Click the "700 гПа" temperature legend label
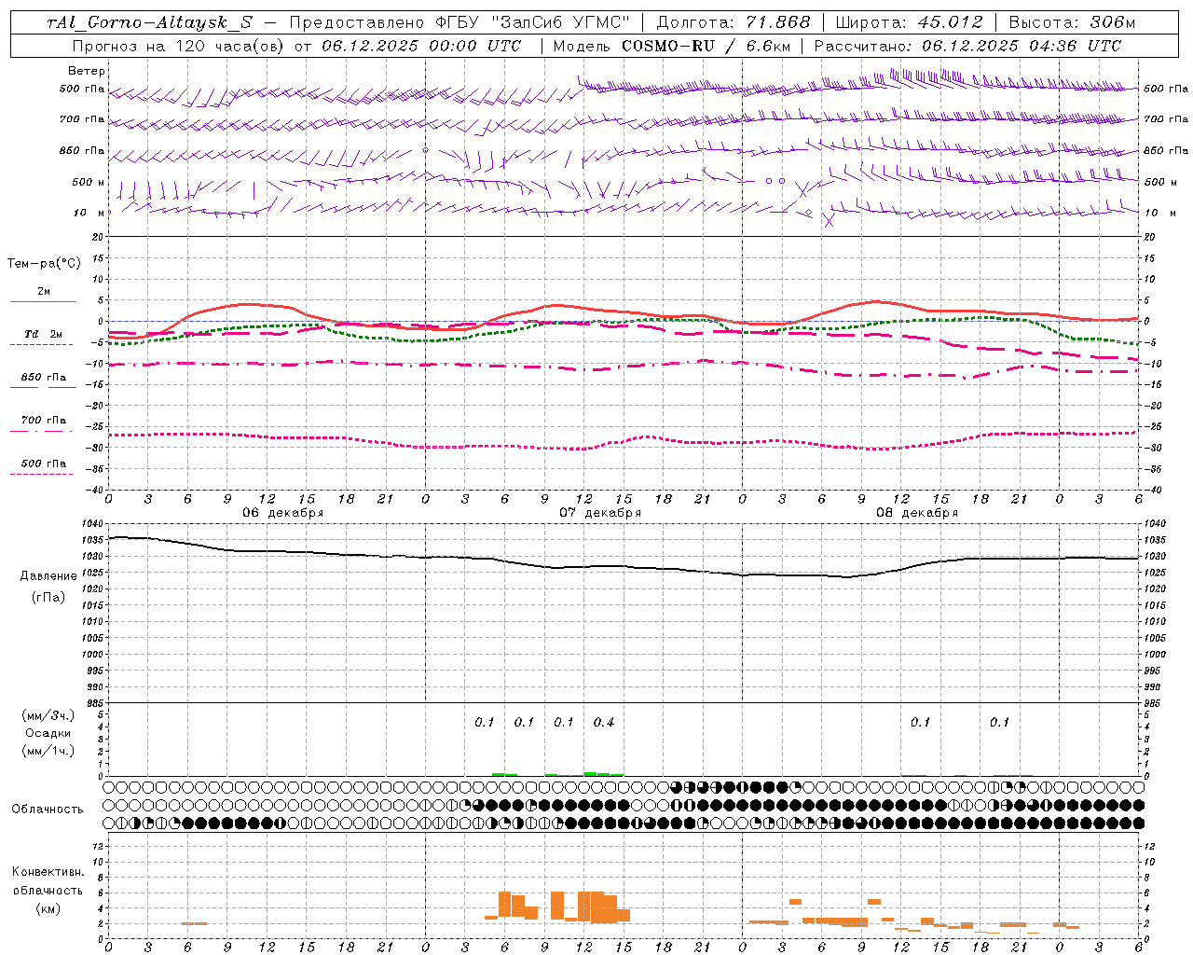Image resolution: width=1193 pixels, height=955 pixels. 44,421
